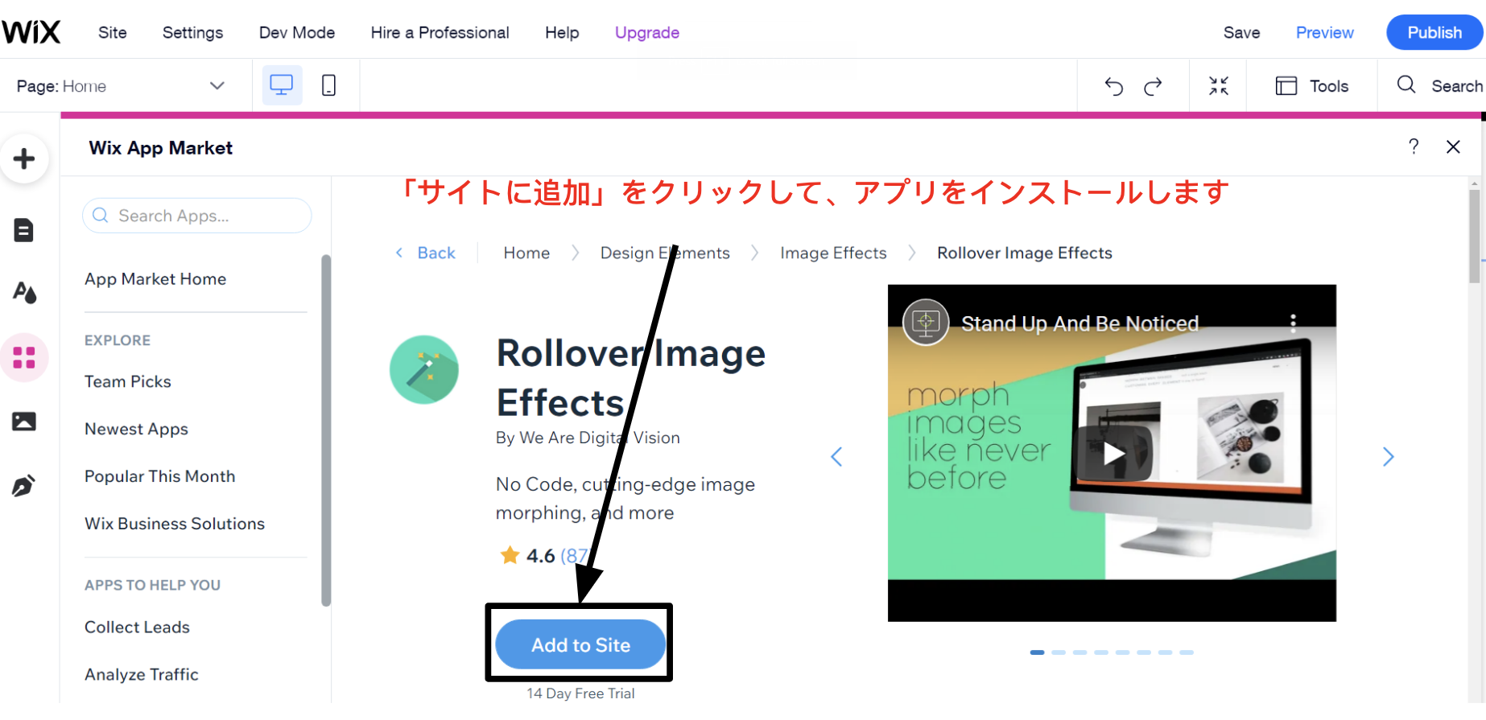The width and height of the screenshot is (1486, 720).
Task: Open the Tools panel
Action: point(1312,86)
